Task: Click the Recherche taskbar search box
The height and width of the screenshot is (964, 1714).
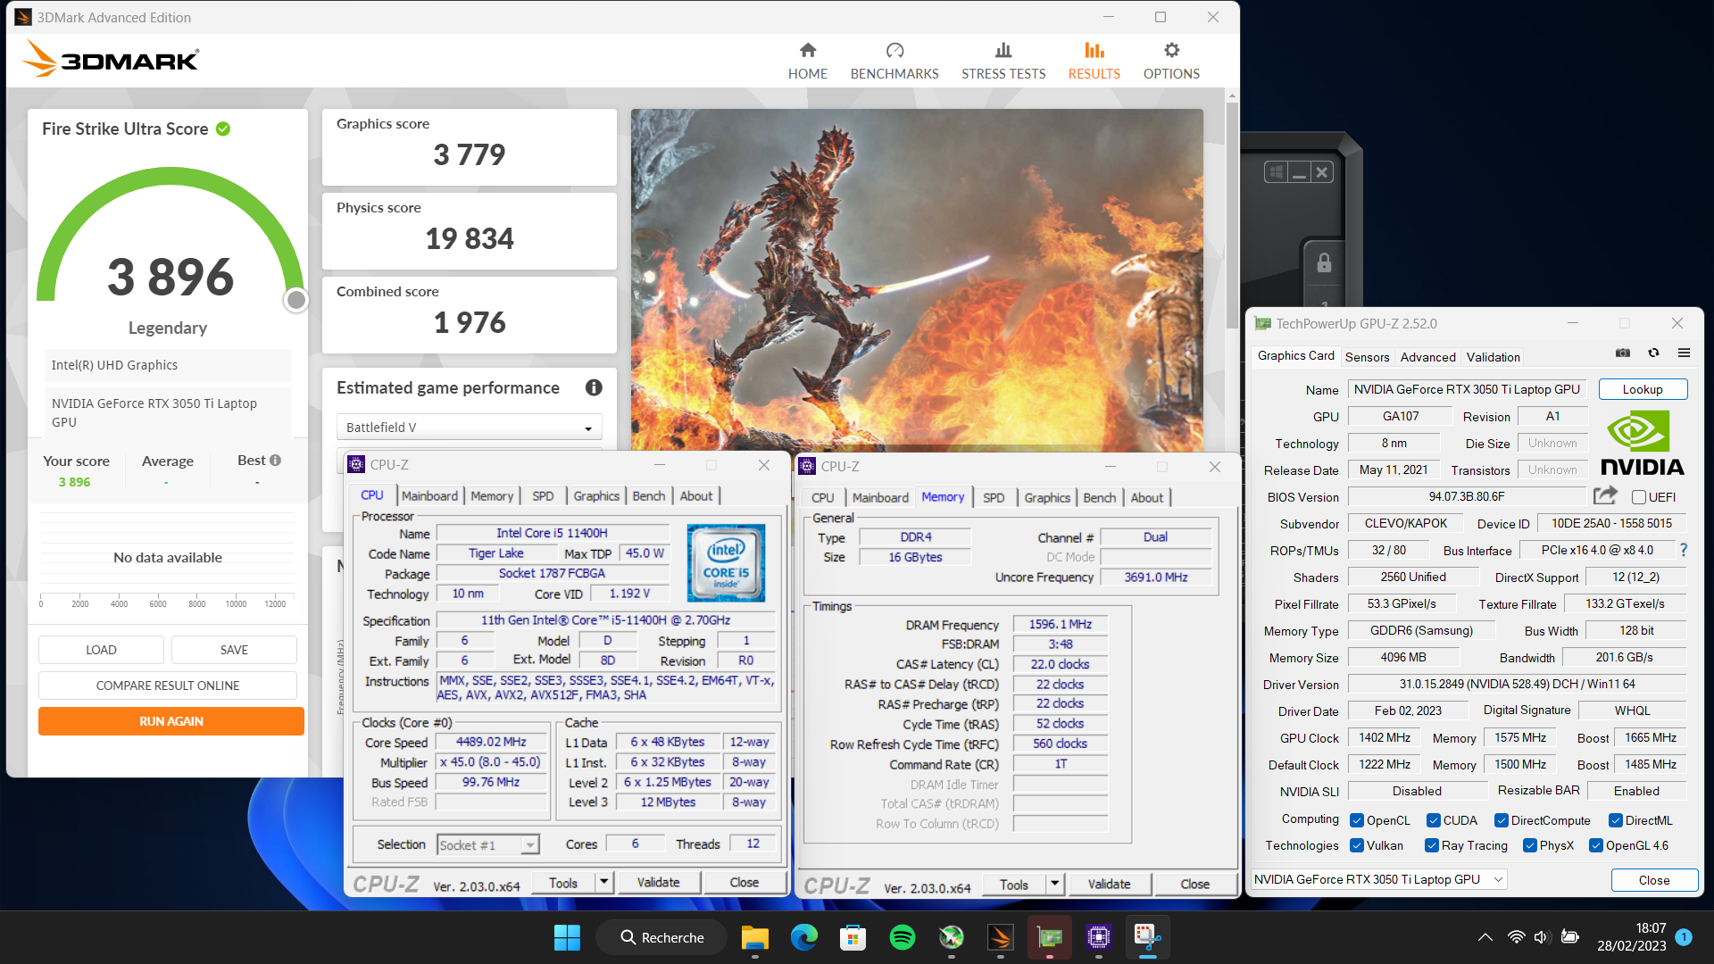Action: pos(661,937)
